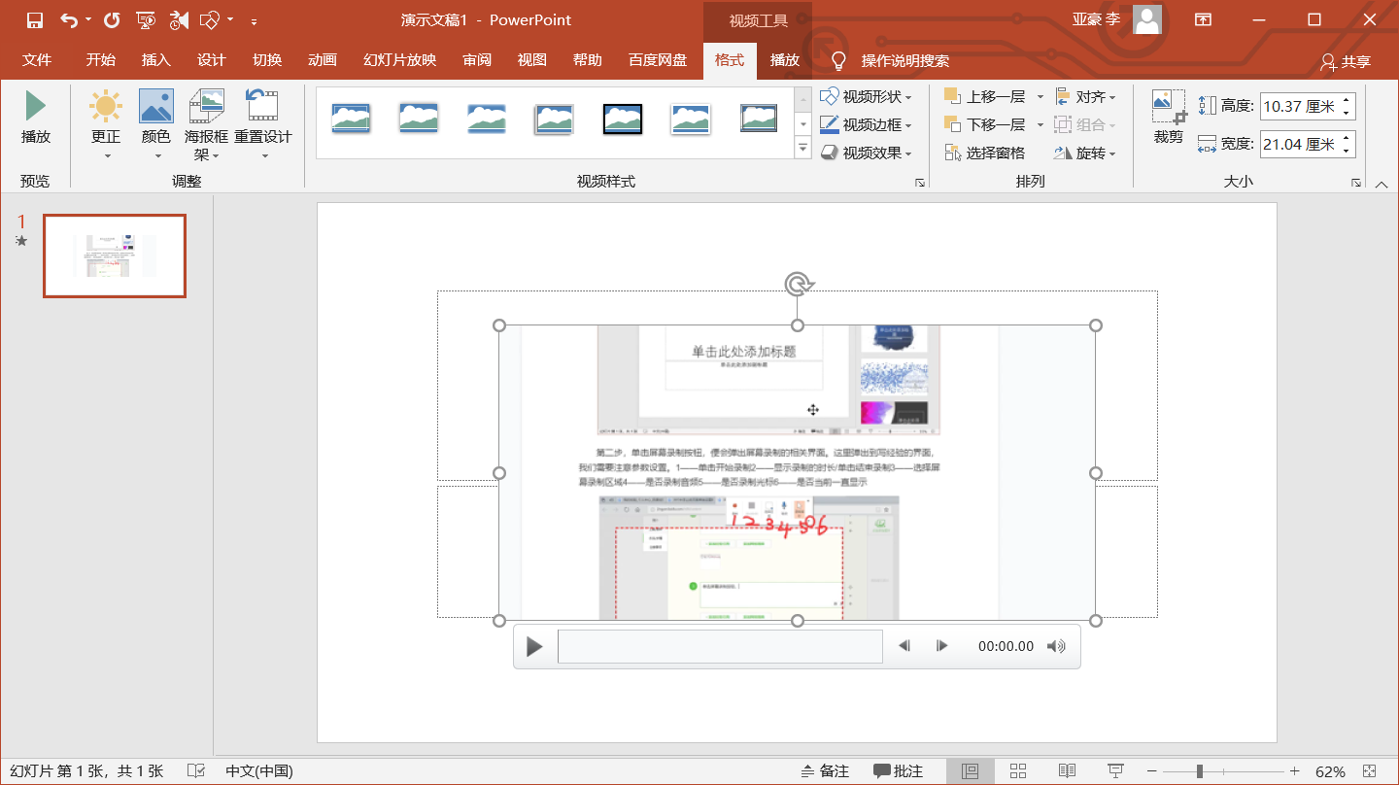1399x785 pixels.
Task: Open the 插入 ribbon tab
Action: 155,60
